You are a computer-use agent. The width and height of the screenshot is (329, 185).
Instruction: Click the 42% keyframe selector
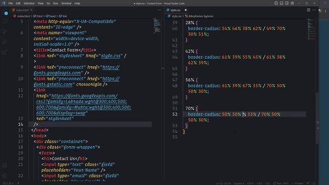pos(190,51)
